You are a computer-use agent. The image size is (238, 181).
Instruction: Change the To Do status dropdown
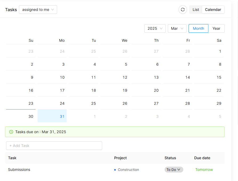174,170
